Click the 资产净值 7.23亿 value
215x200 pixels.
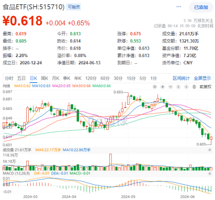click(190, 55)
